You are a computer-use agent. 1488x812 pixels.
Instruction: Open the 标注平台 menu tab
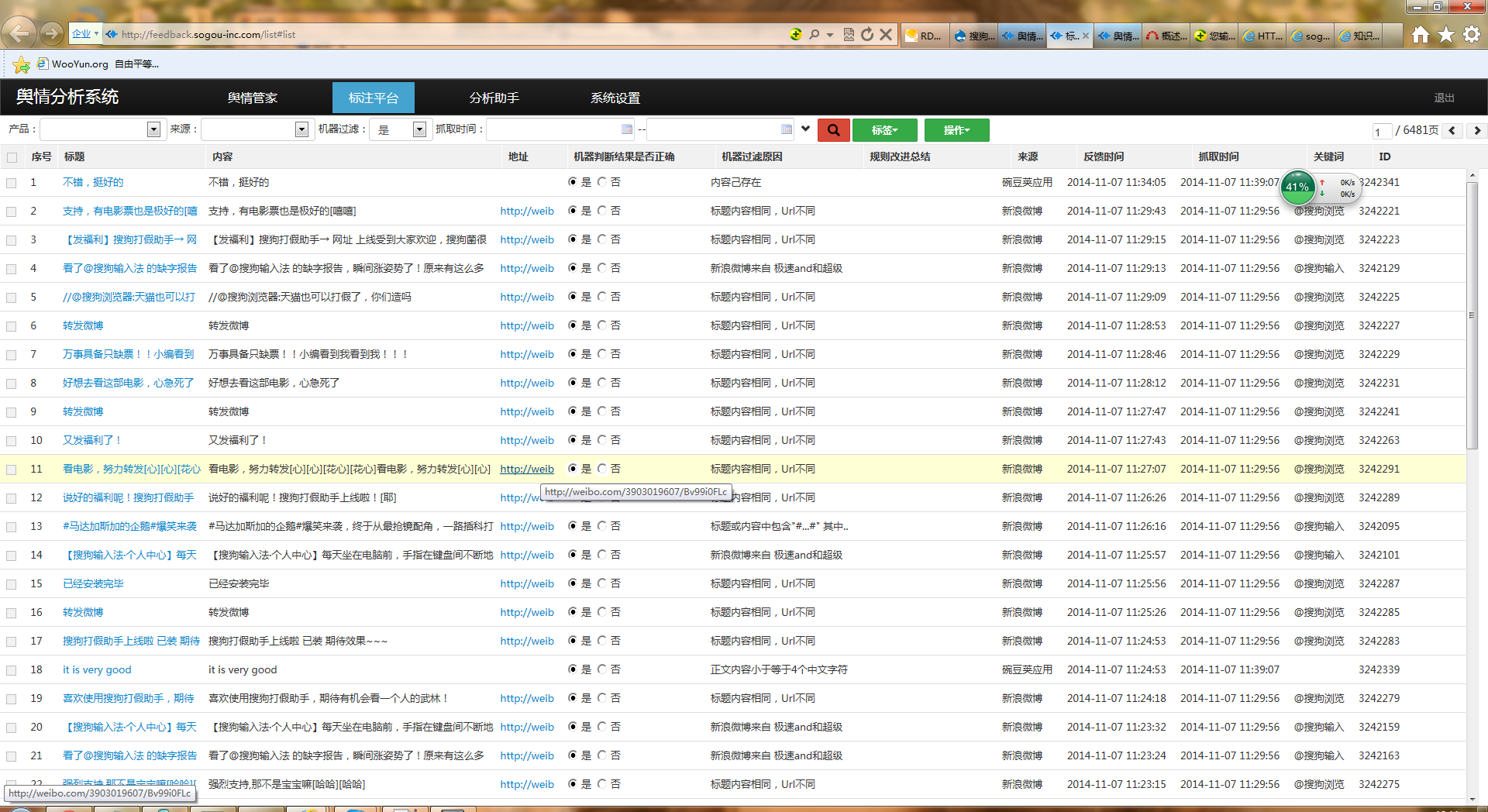(374, 98)
